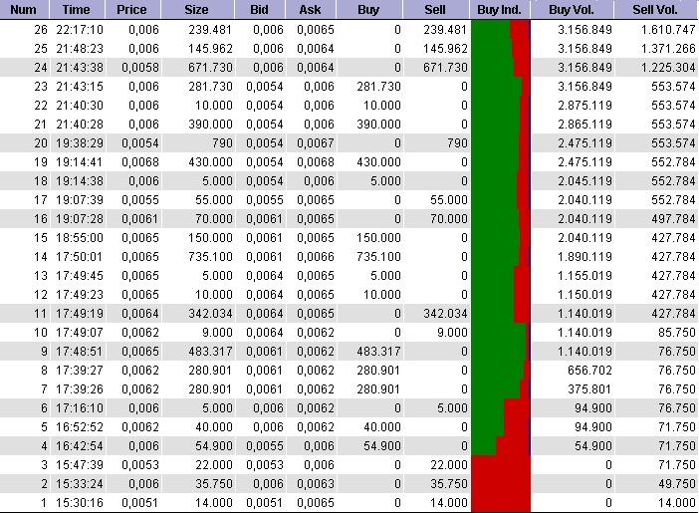Sort by the Bid column header
Image resolution: width=699 pixels, height=513 pixels.
point(260,9)
